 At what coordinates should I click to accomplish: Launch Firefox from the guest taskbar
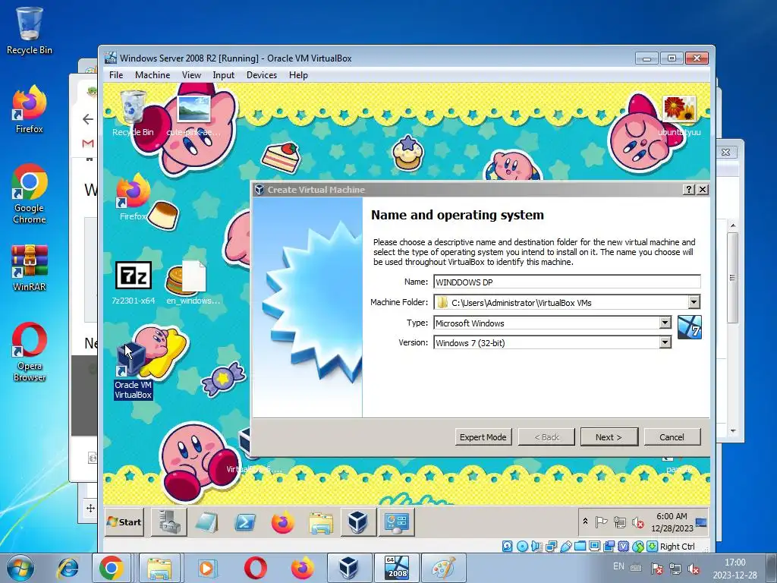282,522
